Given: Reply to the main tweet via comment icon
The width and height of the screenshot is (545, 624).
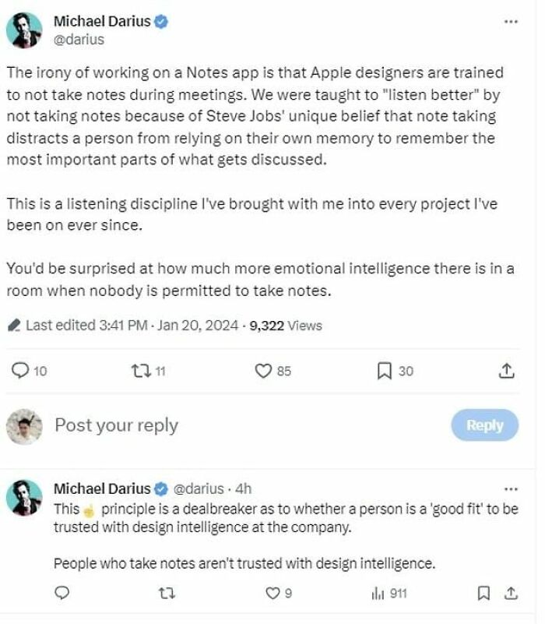Looking at the screenshot, I should coord(21,371).
